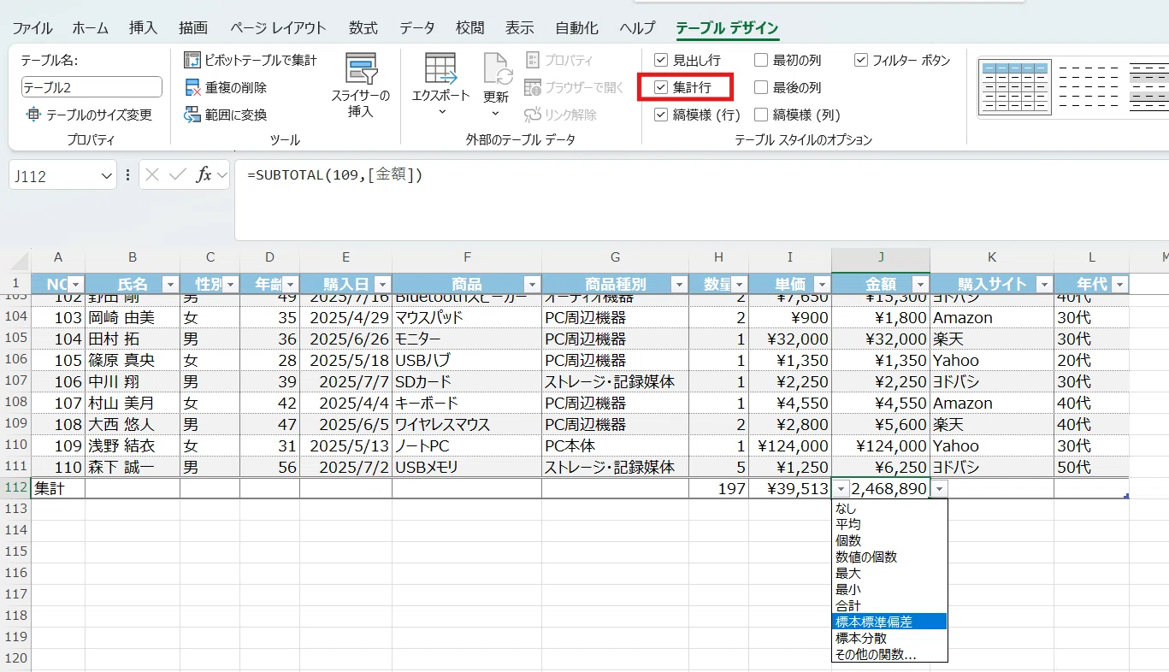Select highlighted 標本標準偏差 option

coord(889,622)
